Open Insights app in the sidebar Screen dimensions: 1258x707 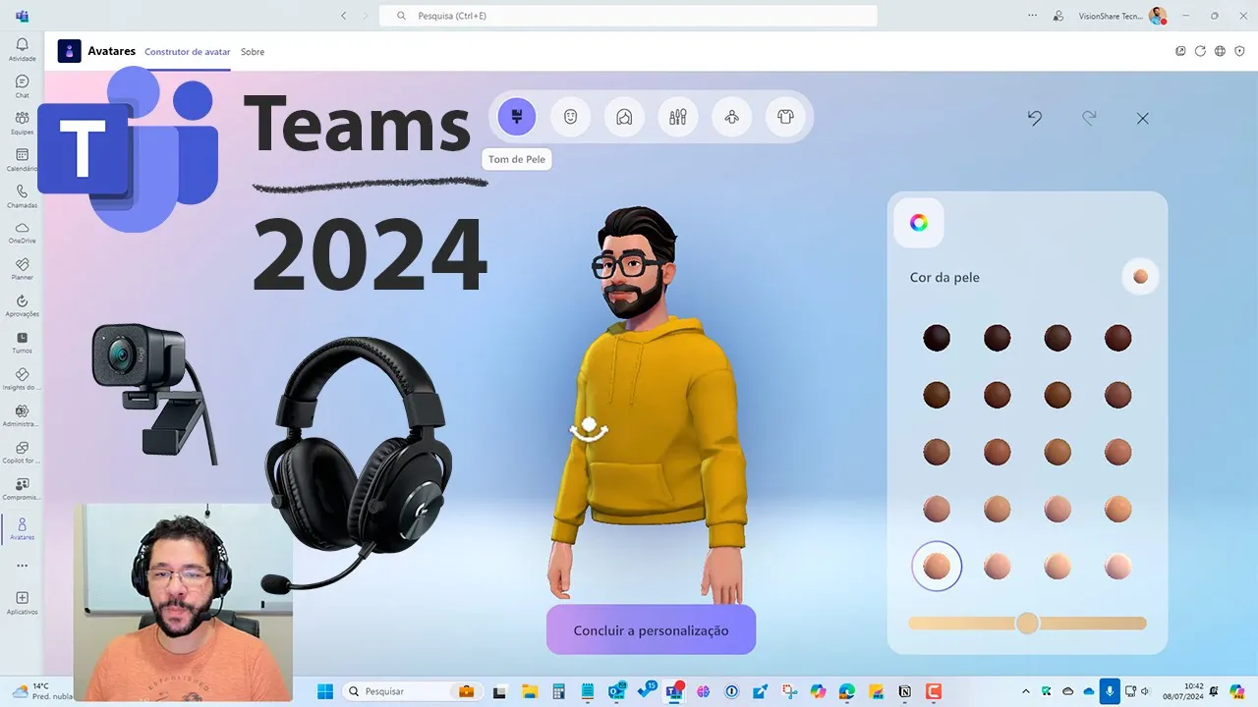click(22, 380)
